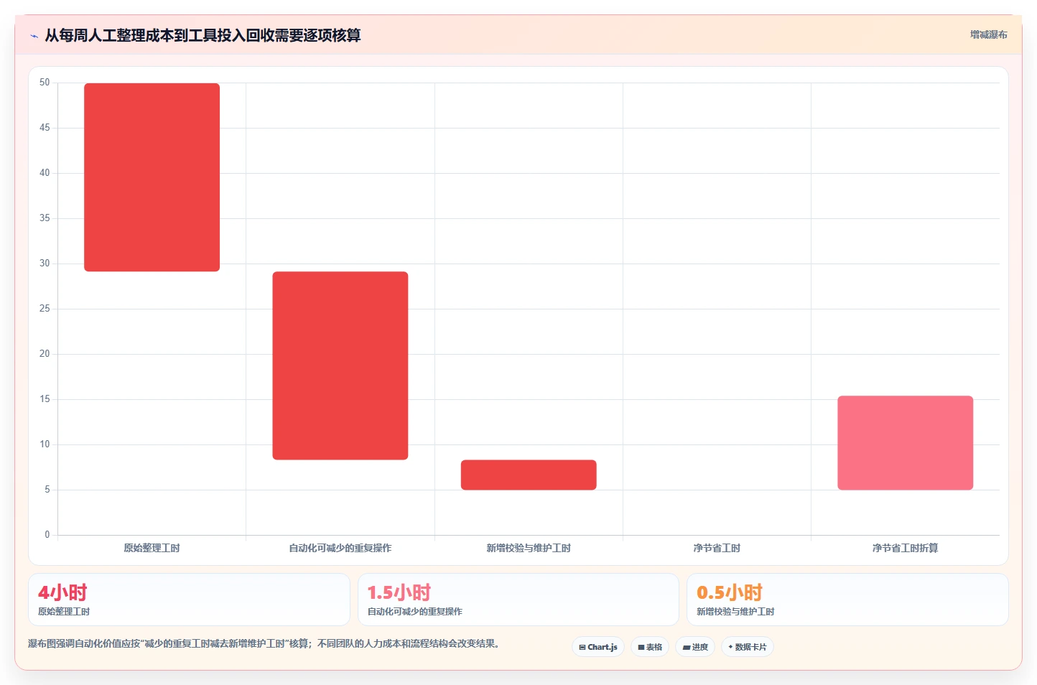Screen dimensions: 1037x685
Task: Click the 增减瀑布 tag in the header
Action: tap(988, 34)
